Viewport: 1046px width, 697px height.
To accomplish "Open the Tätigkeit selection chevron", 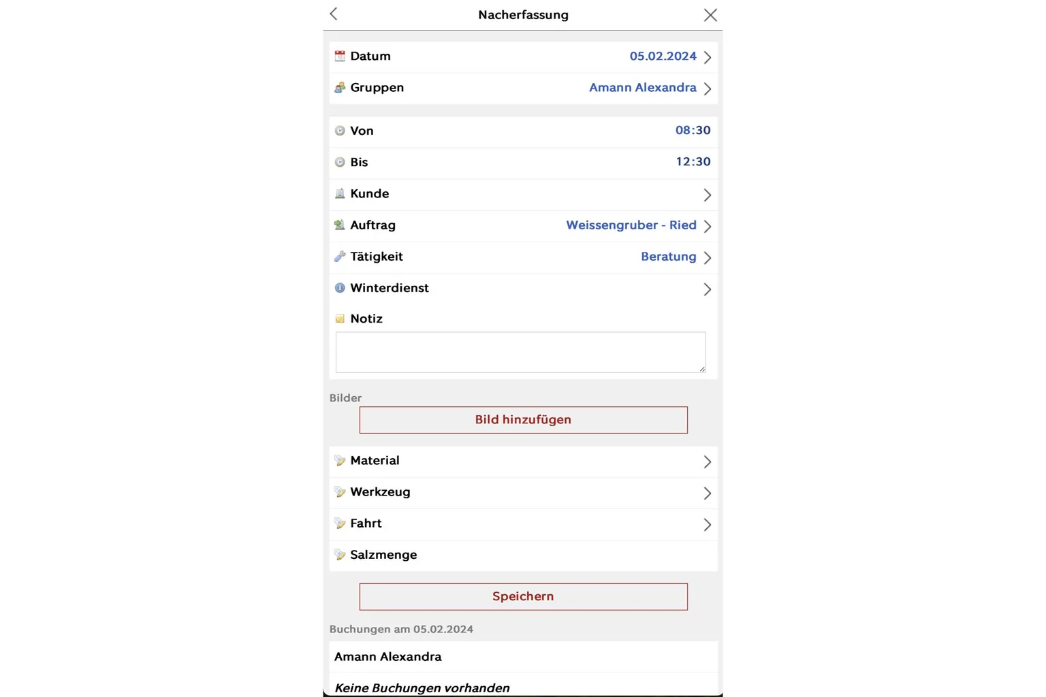I will pos(708,257).
